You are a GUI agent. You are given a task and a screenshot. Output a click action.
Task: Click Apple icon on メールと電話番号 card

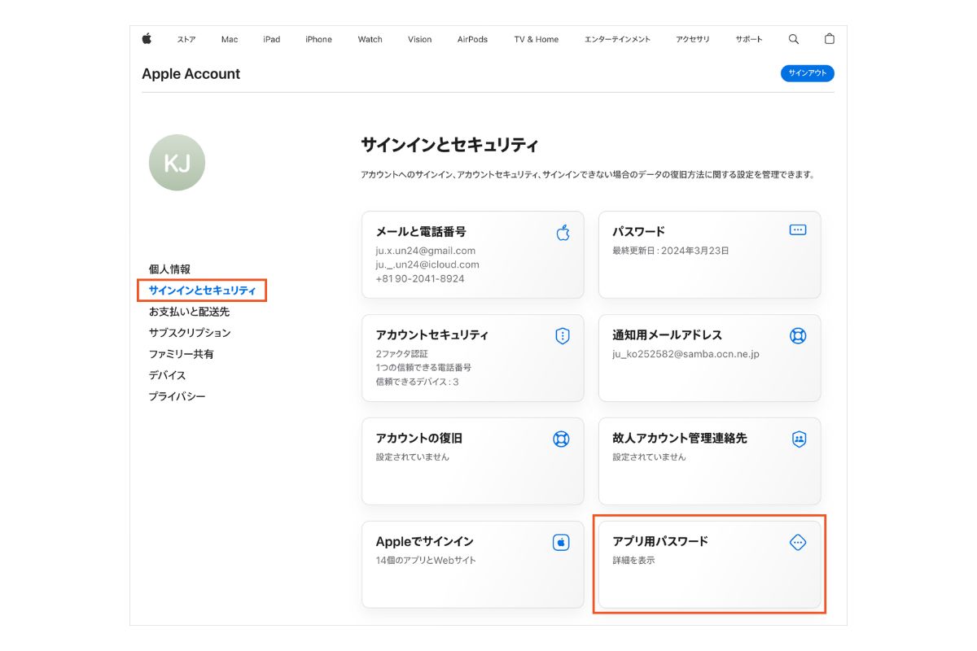click(563, 234)
